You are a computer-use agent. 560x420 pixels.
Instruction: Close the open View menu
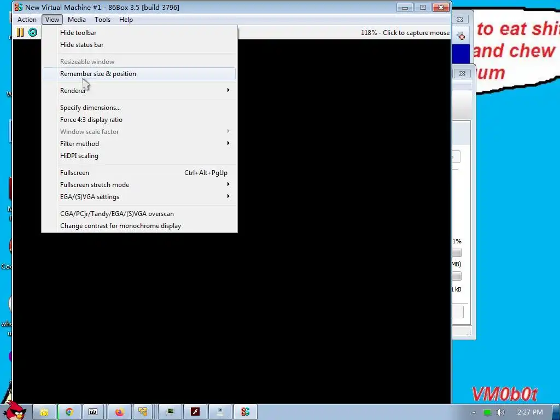coord(52,20)
